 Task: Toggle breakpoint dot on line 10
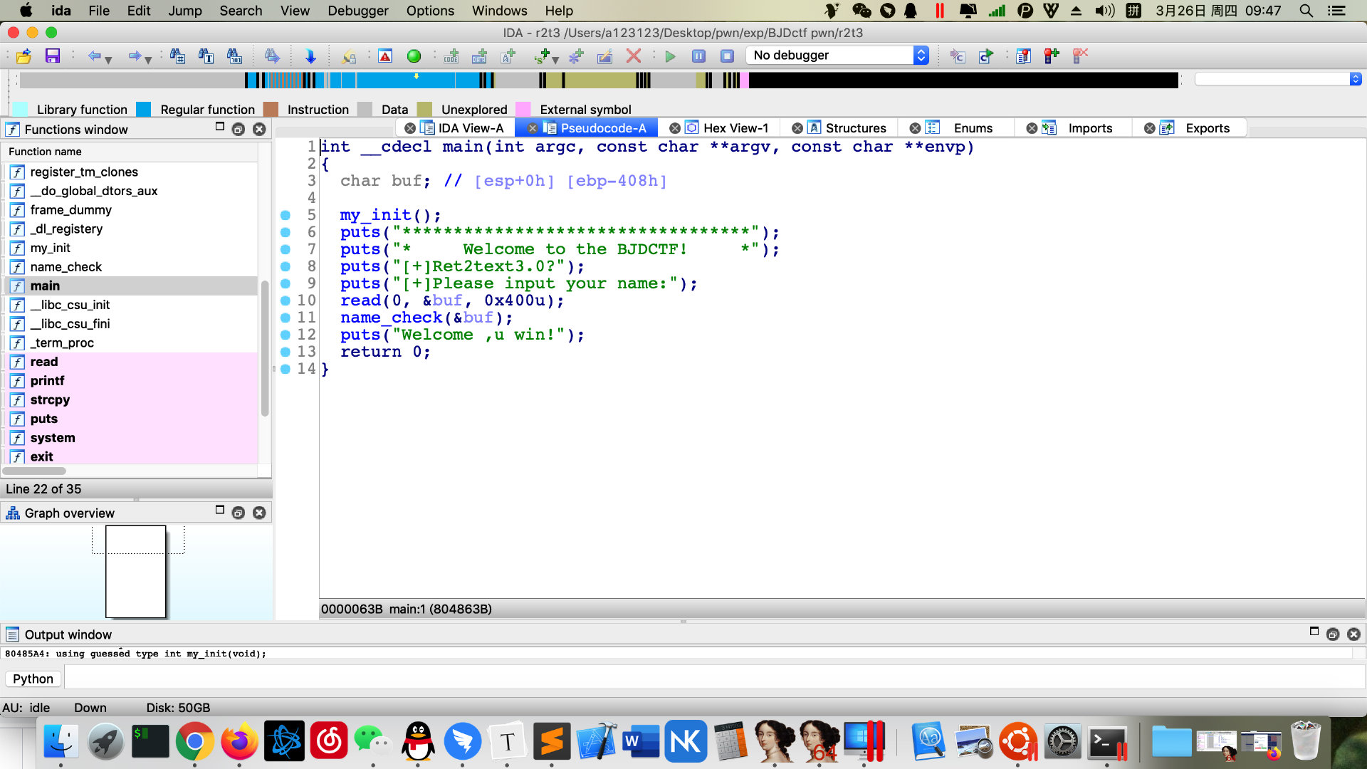pos(286,300)
